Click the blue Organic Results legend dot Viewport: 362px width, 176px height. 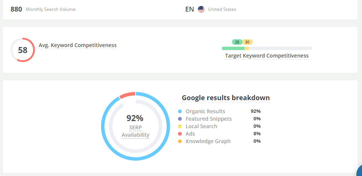click(x=180, y=111)
